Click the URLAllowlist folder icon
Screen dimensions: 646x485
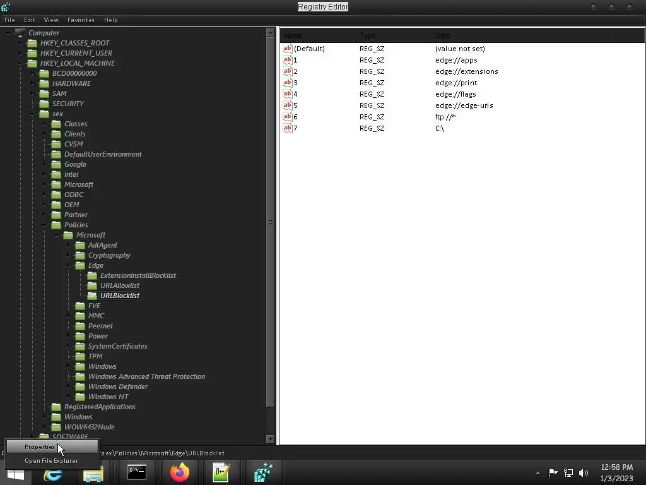(92, 285)
